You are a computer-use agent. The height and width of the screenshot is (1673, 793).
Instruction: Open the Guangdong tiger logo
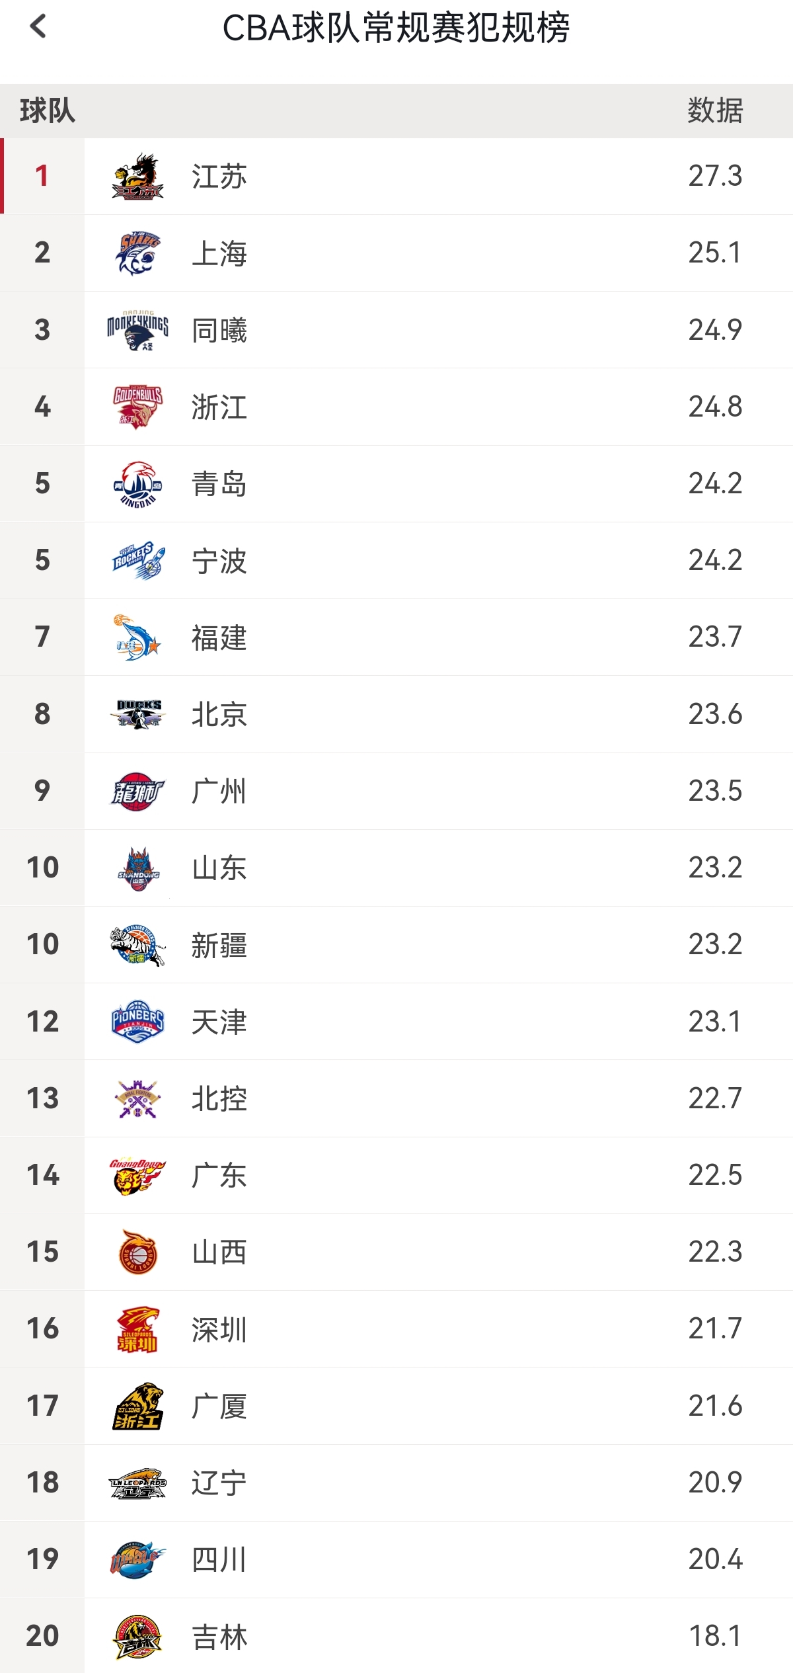point(137,1175)
